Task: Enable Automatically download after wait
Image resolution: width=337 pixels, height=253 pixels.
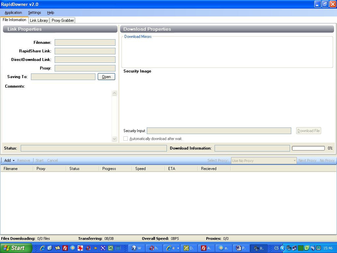Action: click(125, 139)
